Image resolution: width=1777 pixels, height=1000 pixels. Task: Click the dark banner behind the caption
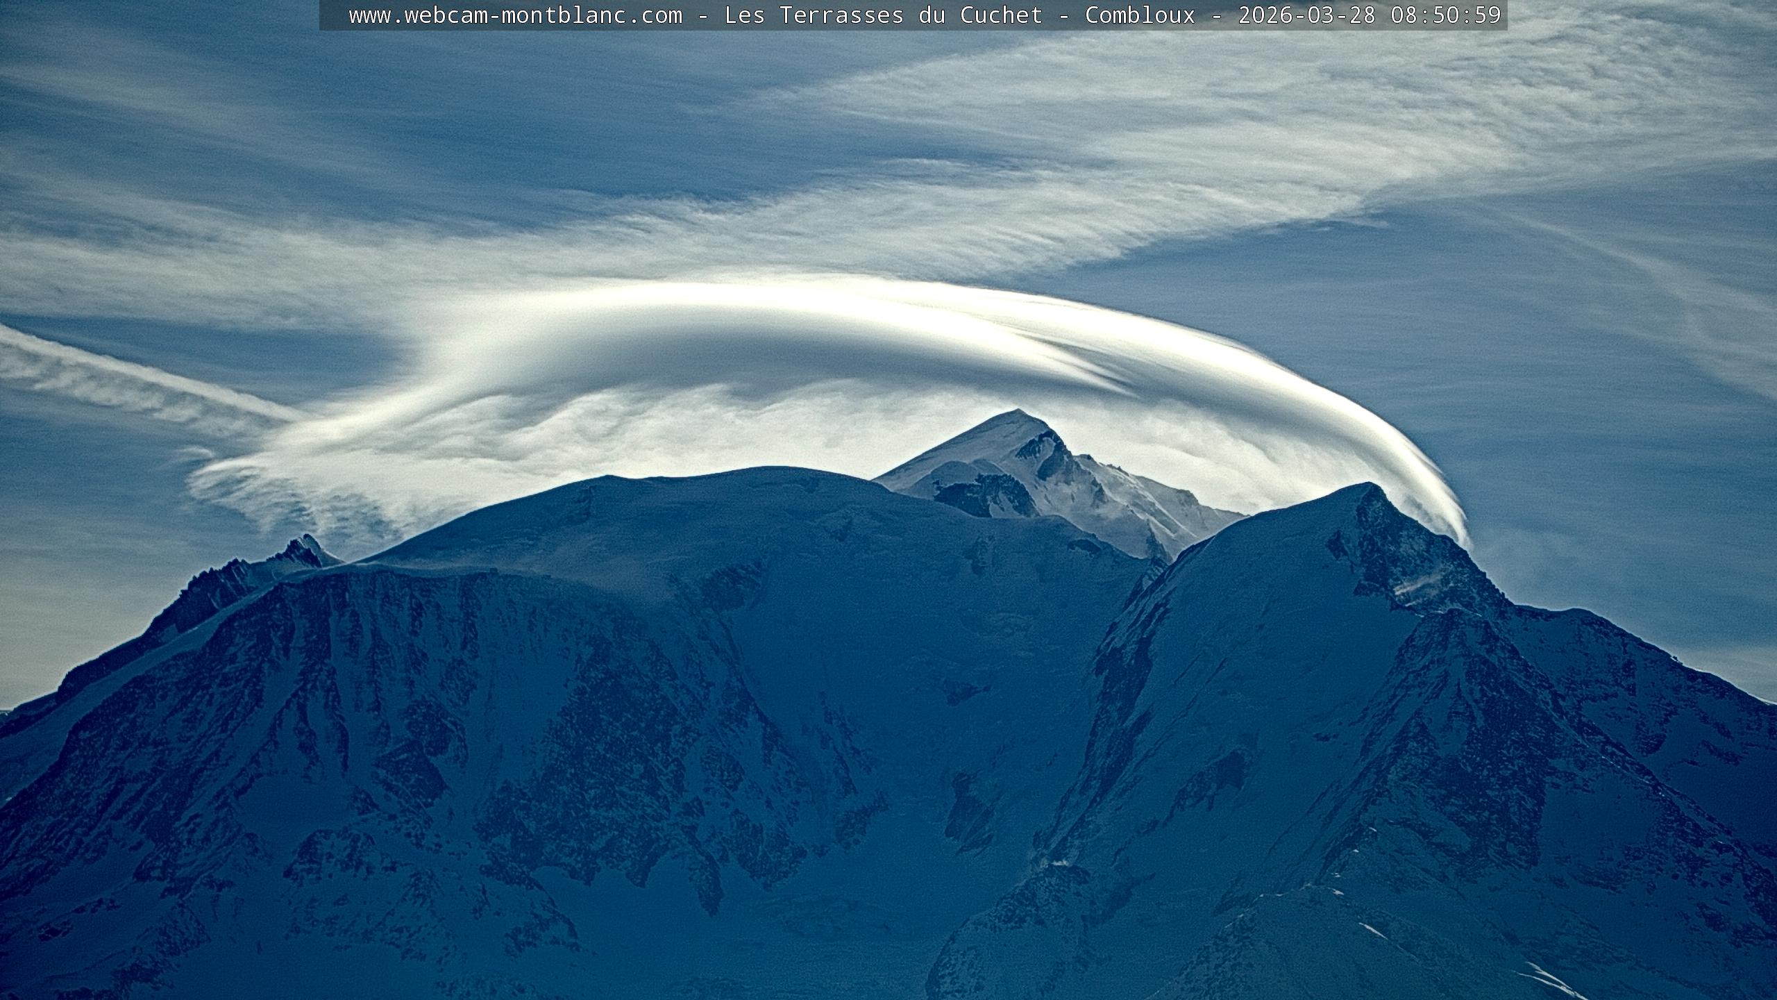pyautogui.click(x=333, y=15)
